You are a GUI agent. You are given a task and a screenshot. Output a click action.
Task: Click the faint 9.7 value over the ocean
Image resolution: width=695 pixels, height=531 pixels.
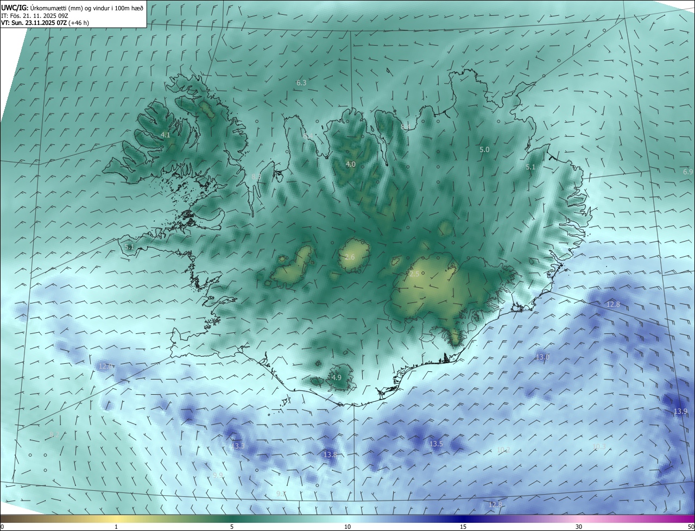[x=281, y=494]
